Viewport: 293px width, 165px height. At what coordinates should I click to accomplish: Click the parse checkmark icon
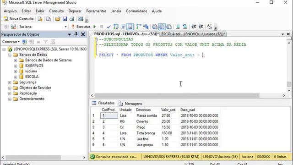(109, 27)
